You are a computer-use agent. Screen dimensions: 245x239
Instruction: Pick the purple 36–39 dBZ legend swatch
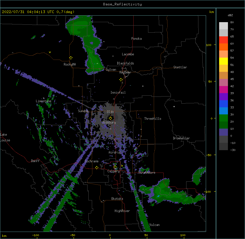pyautogui.click(x=223, y=97)
